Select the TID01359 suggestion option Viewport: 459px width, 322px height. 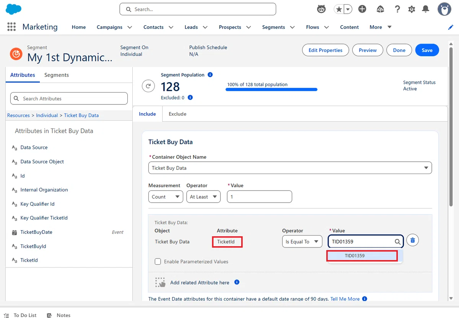tap(362, 255)
